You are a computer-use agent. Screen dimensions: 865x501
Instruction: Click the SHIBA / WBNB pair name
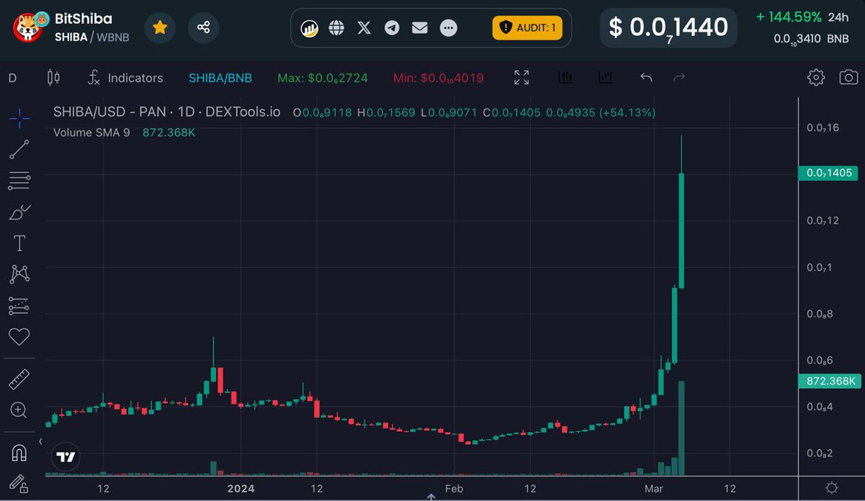coord(92,37)
